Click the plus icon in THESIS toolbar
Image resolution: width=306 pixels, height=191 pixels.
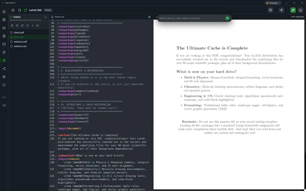(33, 26)
